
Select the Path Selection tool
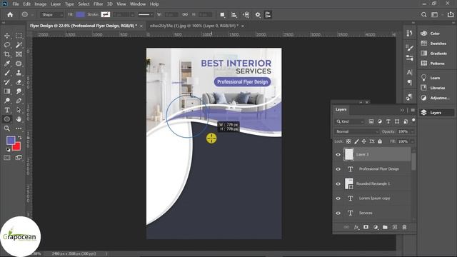click(x=19, y=110)
